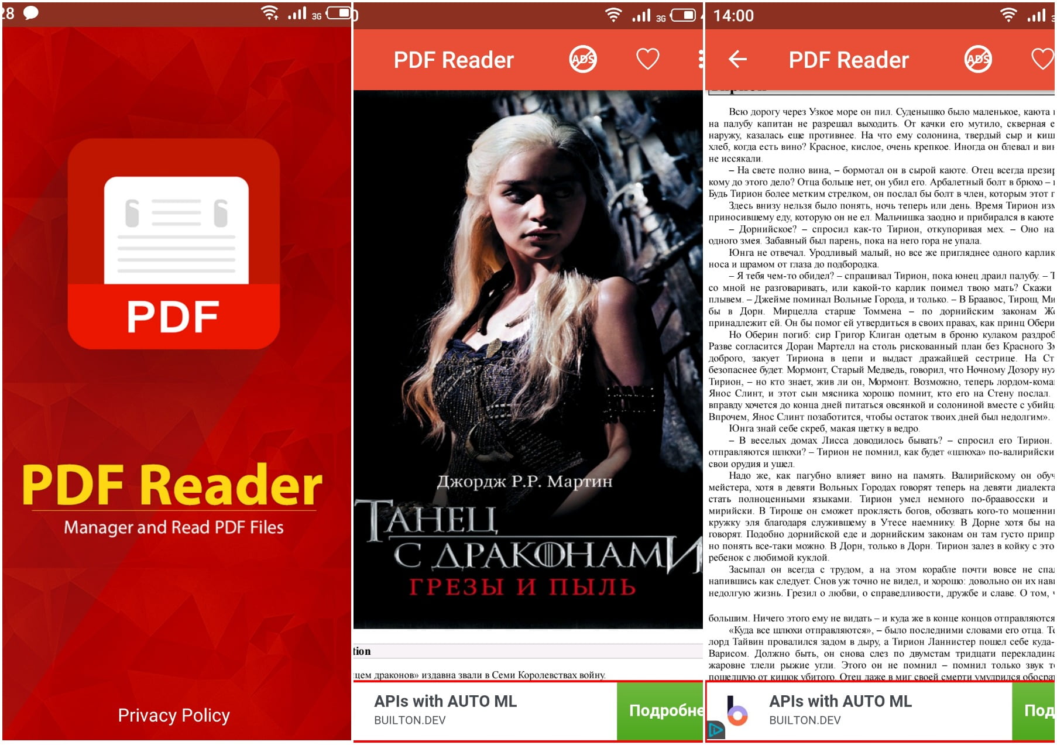Tap the PDF Reader title beside the back arrow
1057x745 pixels.
pyautogui.click(x=849, y=60)
